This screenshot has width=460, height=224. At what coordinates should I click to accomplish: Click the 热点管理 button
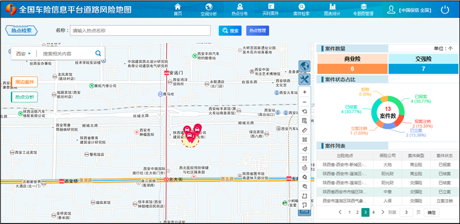pos(258,30)
